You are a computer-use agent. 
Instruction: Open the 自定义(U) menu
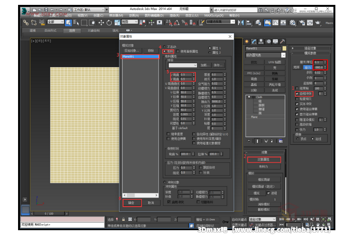tap(192, 16)
